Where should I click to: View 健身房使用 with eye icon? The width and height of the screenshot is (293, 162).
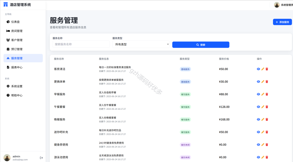pos(258,145)
